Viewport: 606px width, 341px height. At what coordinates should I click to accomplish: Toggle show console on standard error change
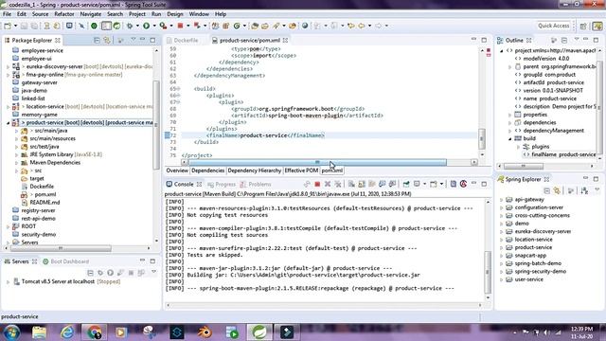(392, 184)
